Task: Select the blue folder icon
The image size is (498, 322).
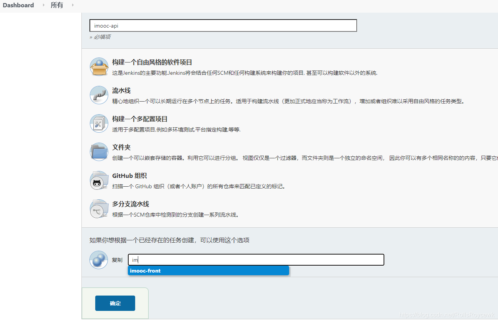Action: click(99, 152)
